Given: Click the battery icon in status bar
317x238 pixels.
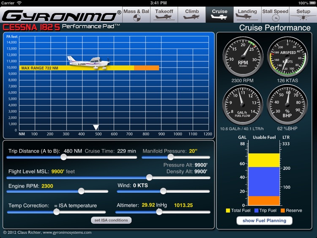Looking at the screenshot, I should coord(312,3).
